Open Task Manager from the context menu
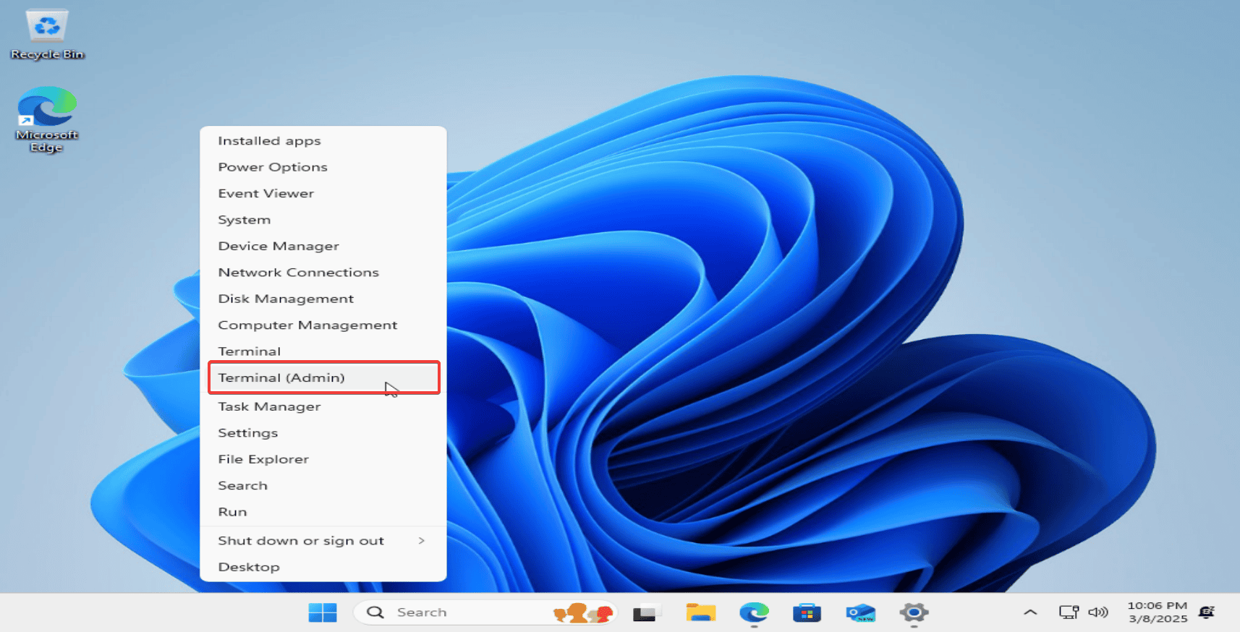The width and height of the screenshot is (1240, 632). (269, 406)
